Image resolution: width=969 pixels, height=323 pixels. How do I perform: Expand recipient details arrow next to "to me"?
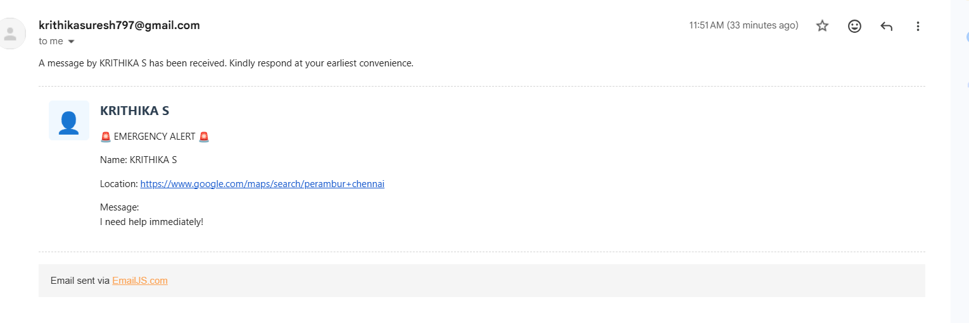(x=71, y=42)
